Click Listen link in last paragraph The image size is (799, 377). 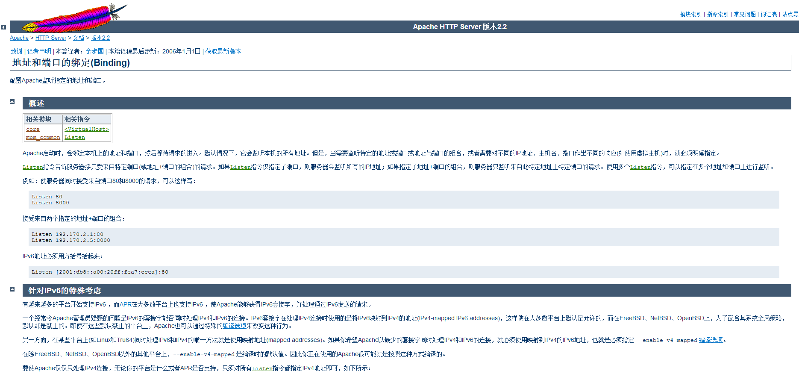[262, 368]
